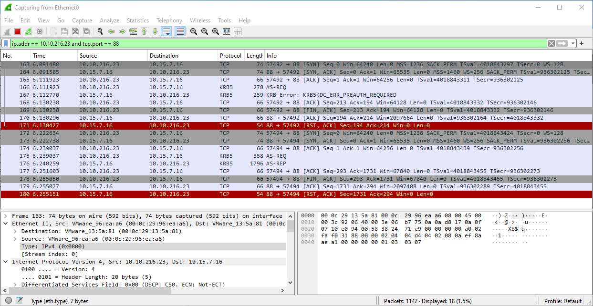The image size is (593, 306).
Task: Open the Go menu
Action: pos(61,20)
